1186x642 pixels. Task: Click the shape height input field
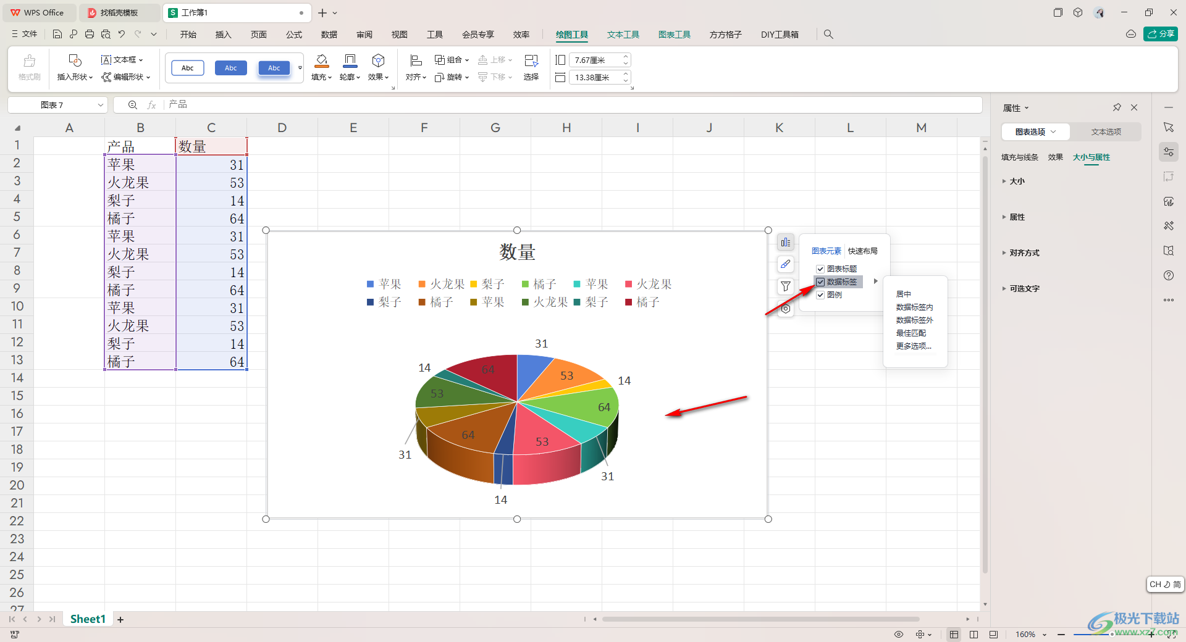595,60
